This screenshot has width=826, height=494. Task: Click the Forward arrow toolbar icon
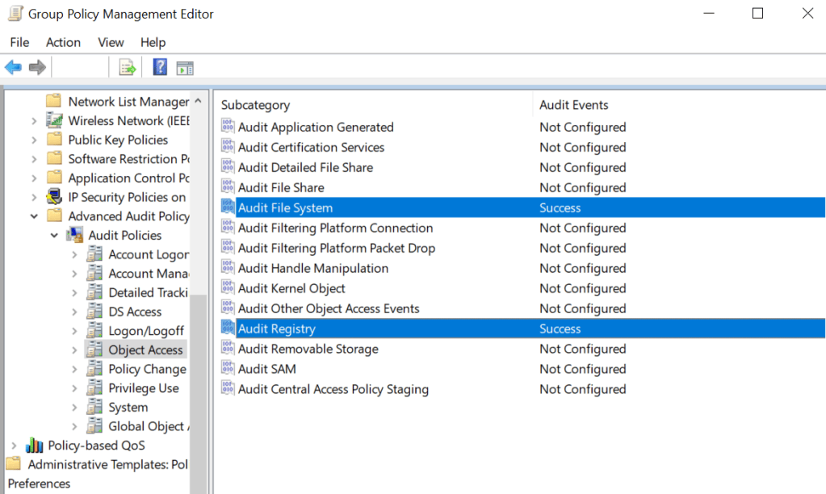pos(37,68)
